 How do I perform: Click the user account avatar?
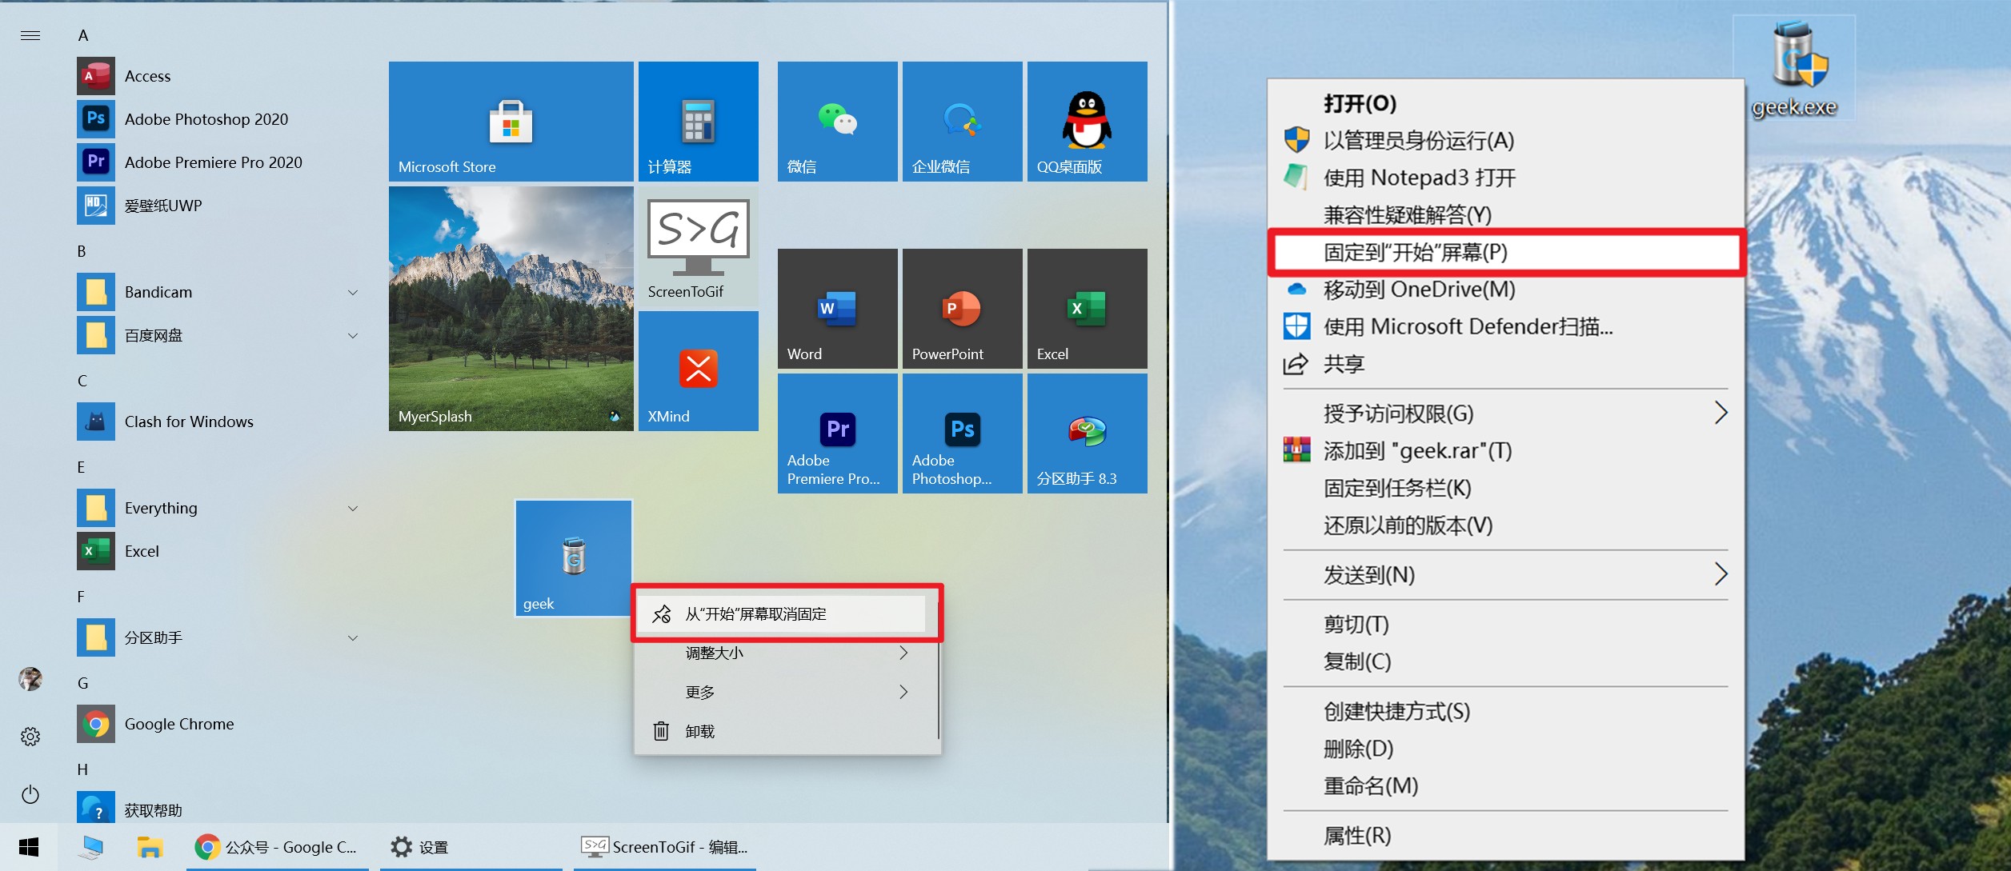coord(30,679)
